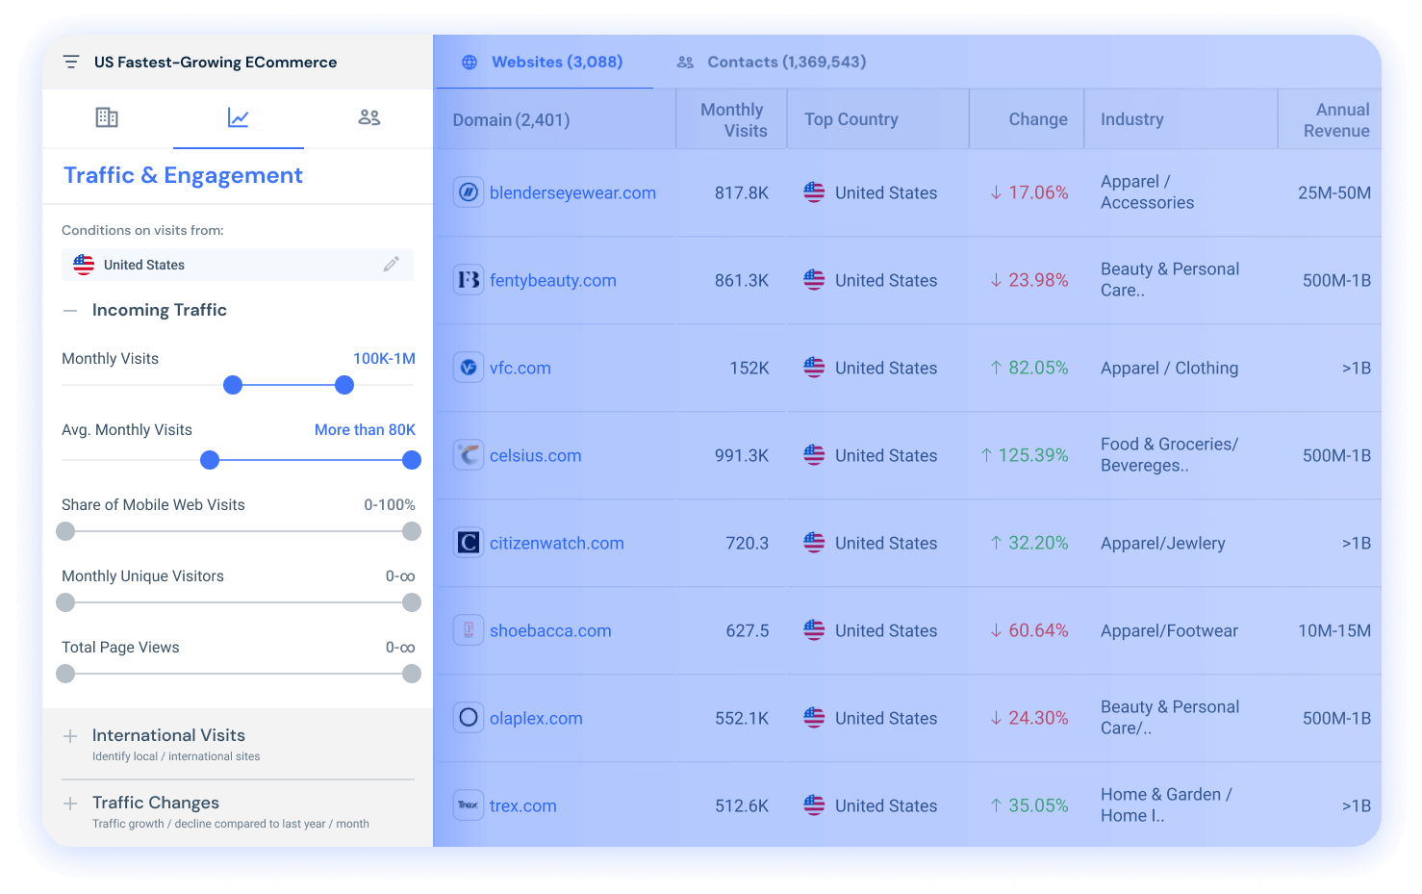Click the blenderseyewear.com favicon
1422x894 pixels.
click(469, 192)
